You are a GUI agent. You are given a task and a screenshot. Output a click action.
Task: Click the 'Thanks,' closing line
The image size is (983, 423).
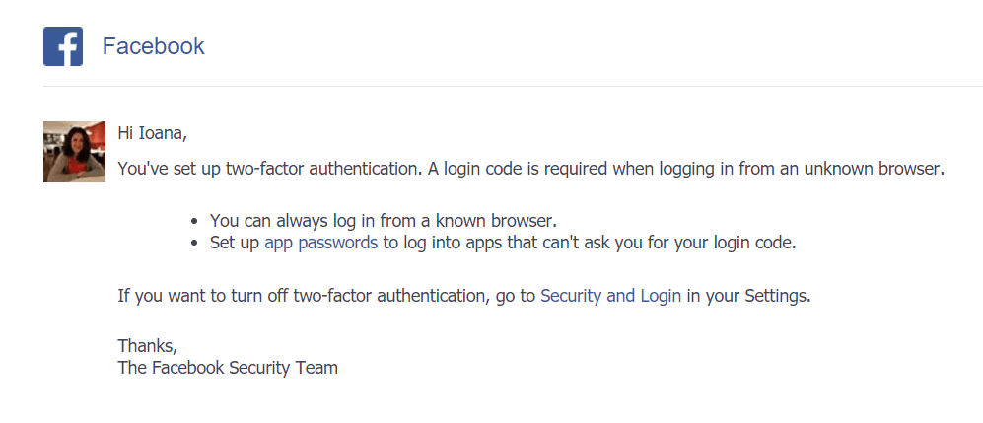click(148, 345)
